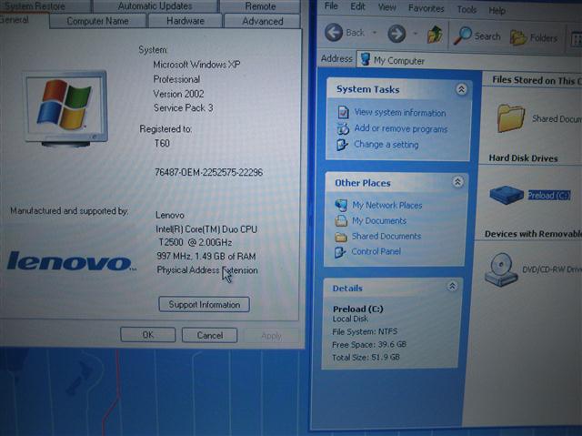Open Back button history dropdown arrow
The image size is (582, 436).
coord(374,33)
